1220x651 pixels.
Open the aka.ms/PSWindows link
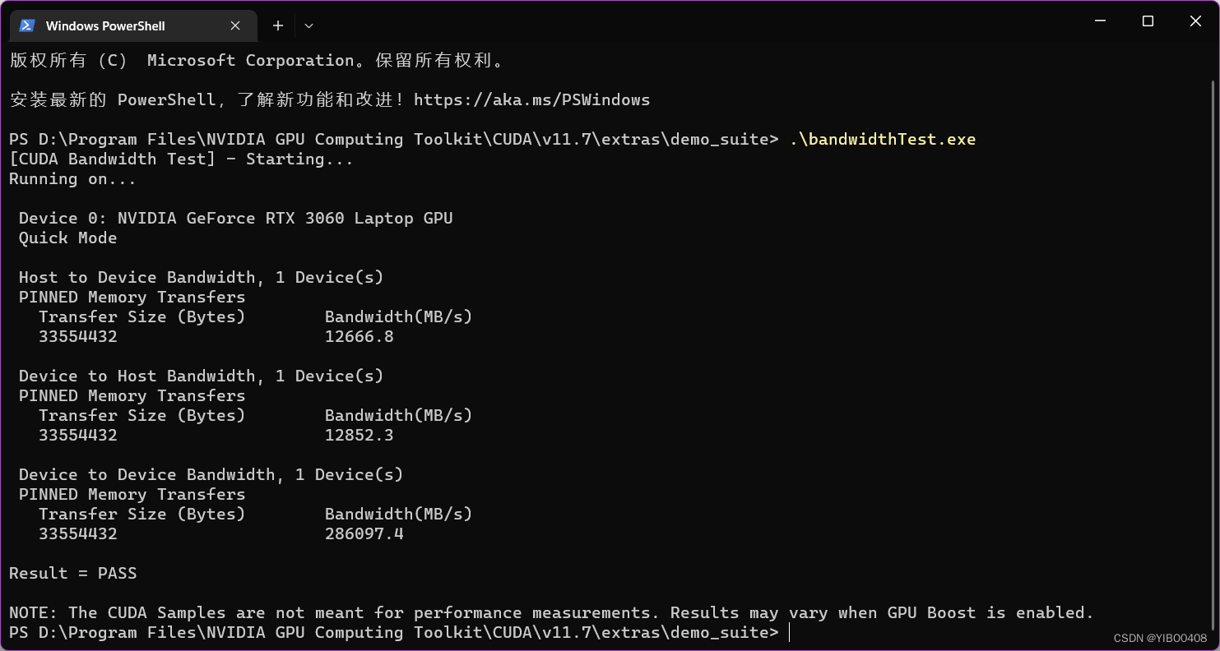point(531,100)
